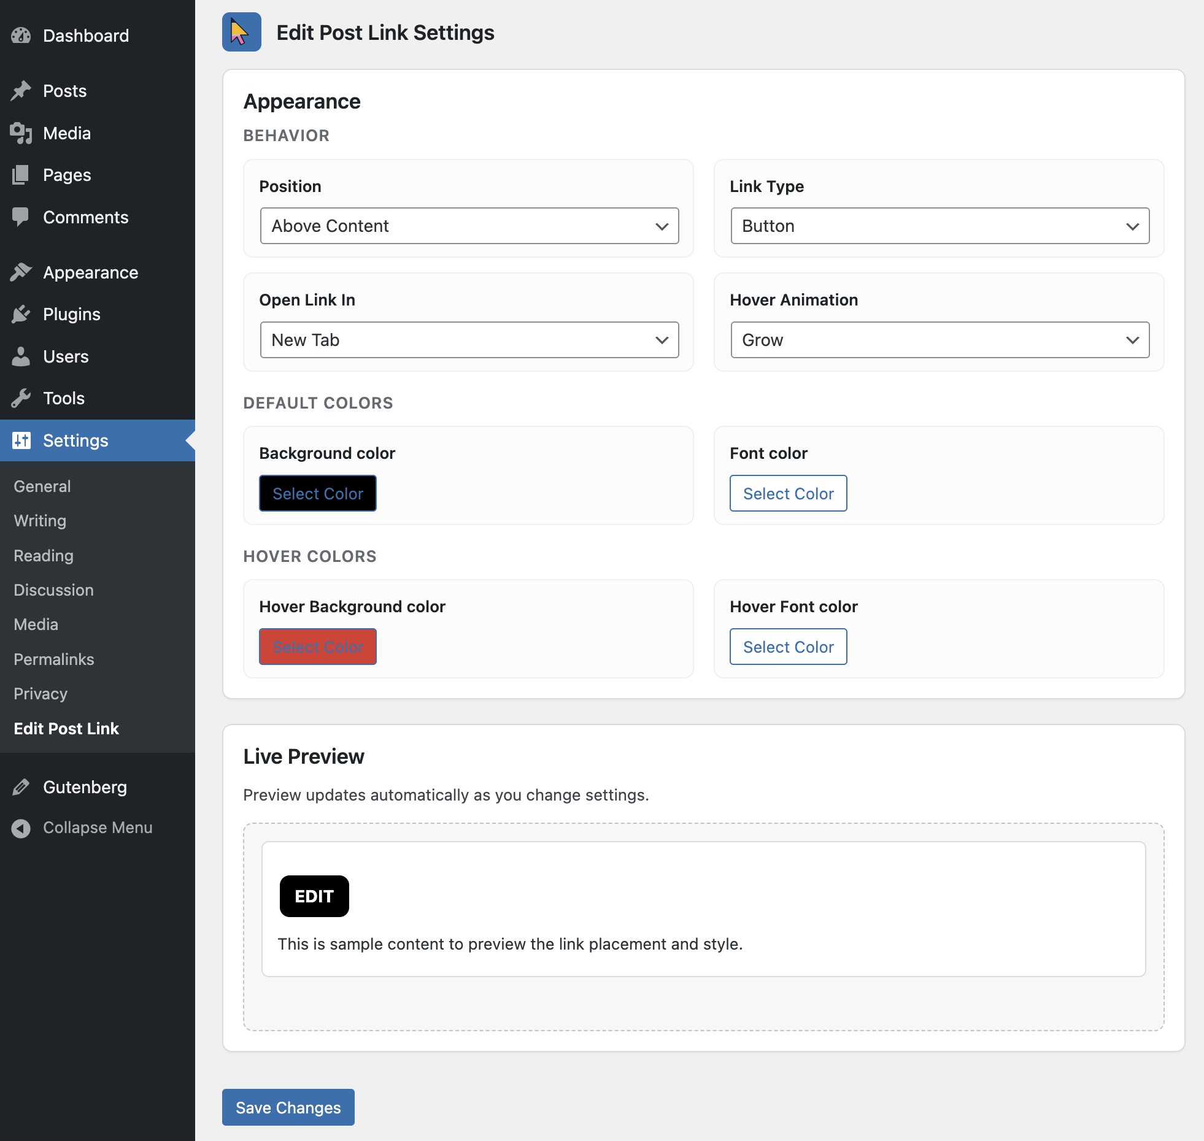Screen dimensions: 1204x1141
Task: Click the EDIT preview button
Action: click(314, 896)
